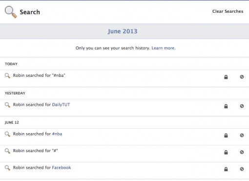Remove today's "#nba" search entry
The width and height of the screenshot is (249, 181).
242,77
